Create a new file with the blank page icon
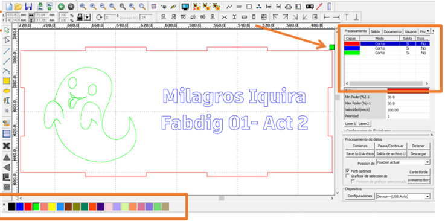 click(9, 6)
